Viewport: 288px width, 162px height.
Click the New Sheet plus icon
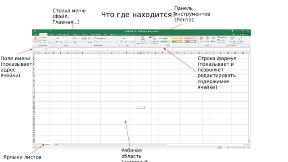[56, 144]
